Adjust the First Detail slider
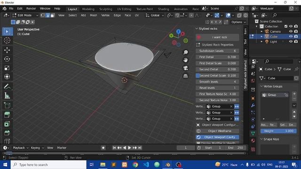The height and width of the screenshot is (169, 301). point(217,57)
